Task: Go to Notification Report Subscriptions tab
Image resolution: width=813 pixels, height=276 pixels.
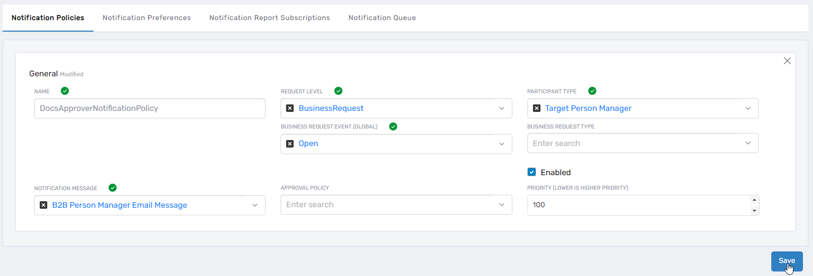Action: [x=269, y=18]
